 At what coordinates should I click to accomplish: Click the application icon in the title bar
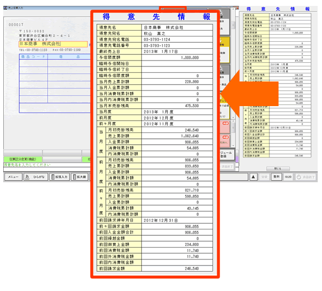(x=4, y=3)
